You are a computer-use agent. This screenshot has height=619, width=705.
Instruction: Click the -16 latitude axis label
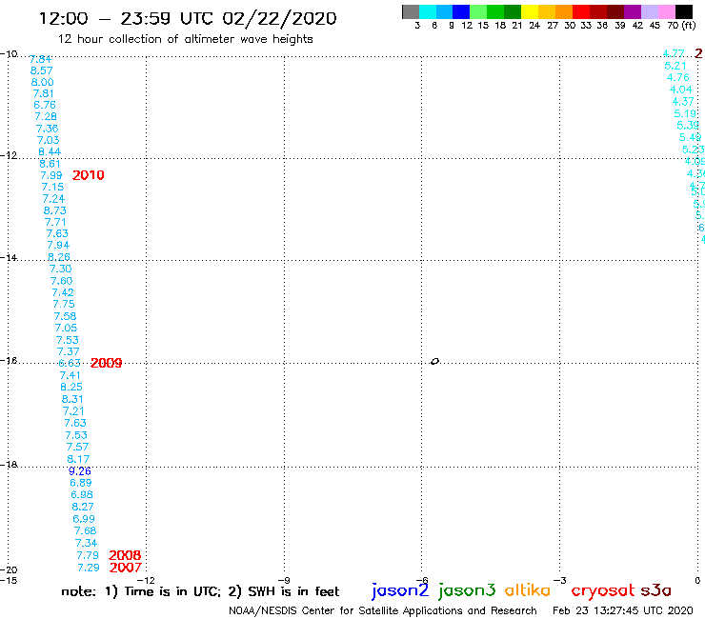click(9, 361)
